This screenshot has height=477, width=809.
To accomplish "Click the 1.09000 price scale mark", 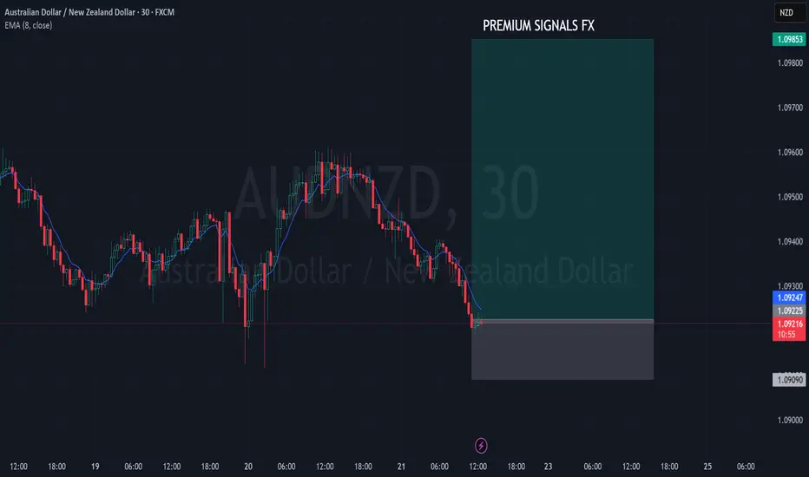I will click(x=790, y=421).
